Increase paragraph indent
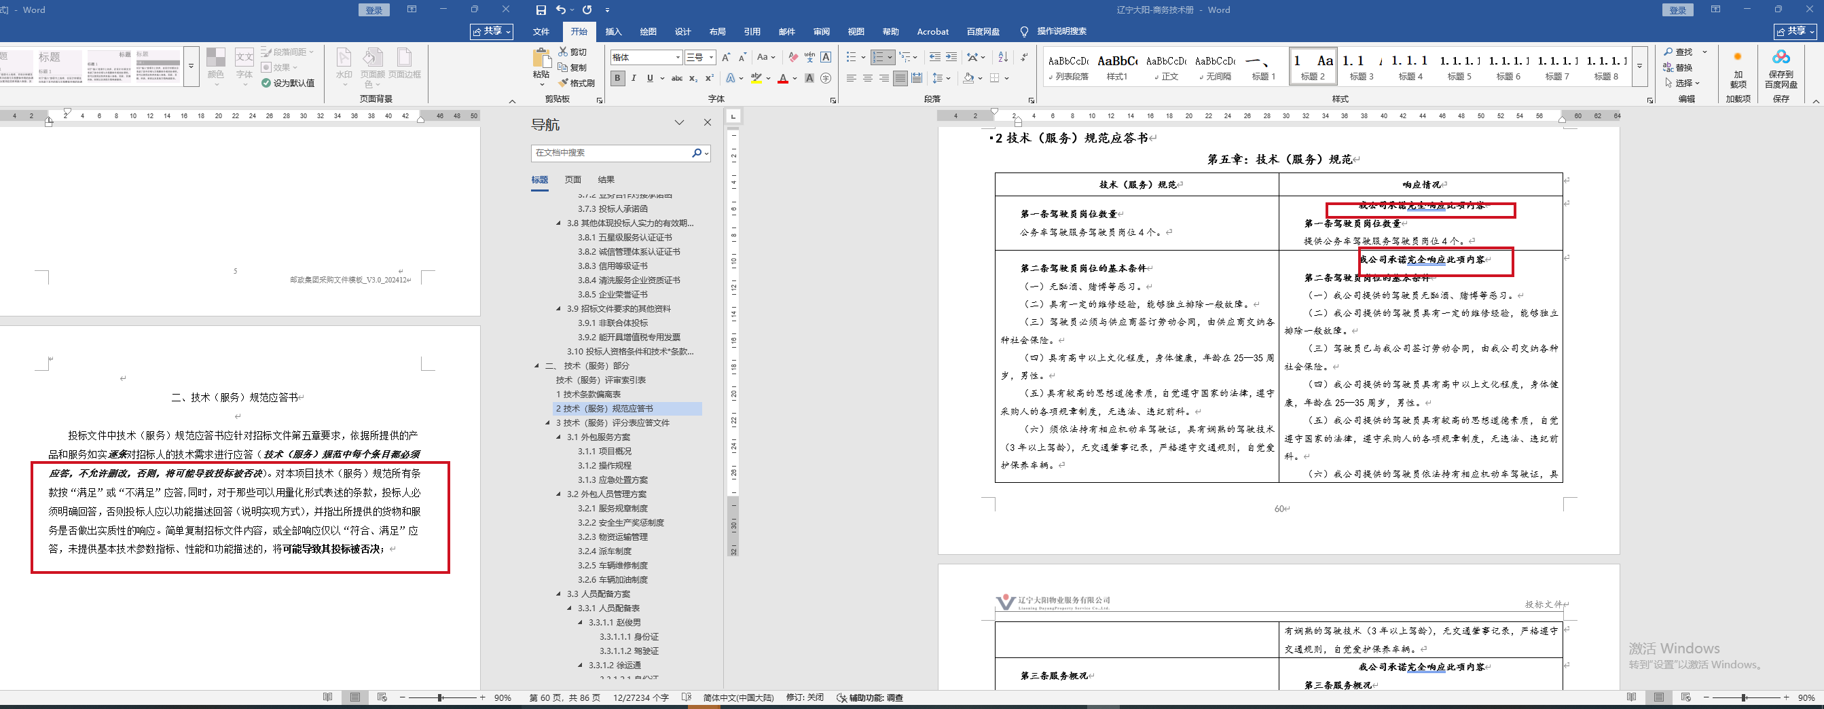 tap(951, 57)
